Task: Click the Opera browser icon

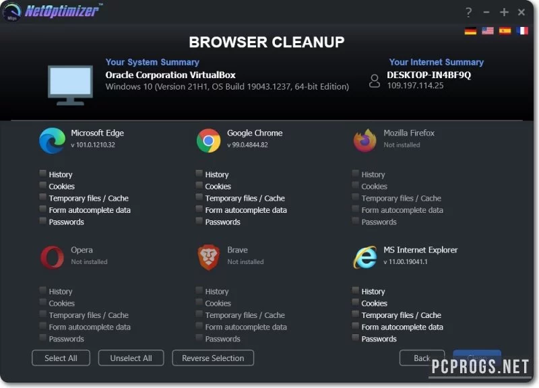Action: tap(52, 257)
